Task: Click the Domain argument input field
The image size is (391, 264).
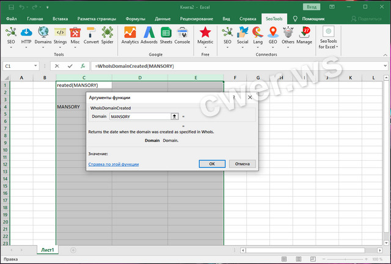Action: pos(140,116)
